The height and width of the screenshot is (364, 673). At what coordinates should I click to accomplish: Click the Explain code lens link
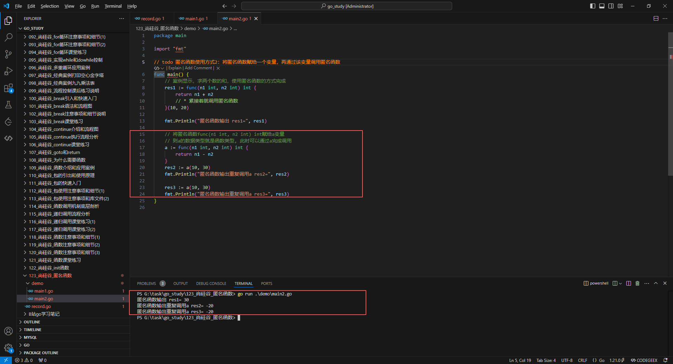175,68
